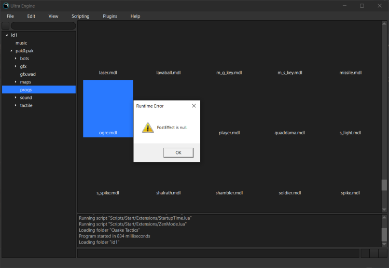The height and width of the screenshot is (268, 389).
Task: Expand the maps folder arrow
Action: click(x=16, y=82)
